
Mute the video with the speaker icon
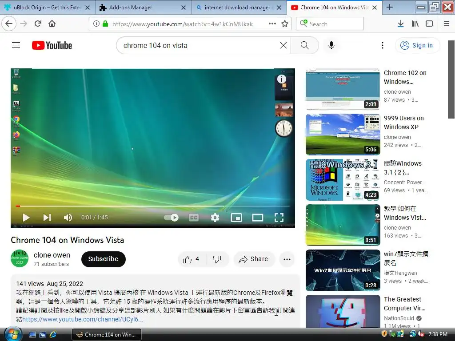68,218
